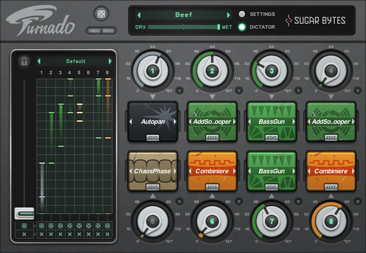Clear column 6 with its X icon

click(89, 234)
